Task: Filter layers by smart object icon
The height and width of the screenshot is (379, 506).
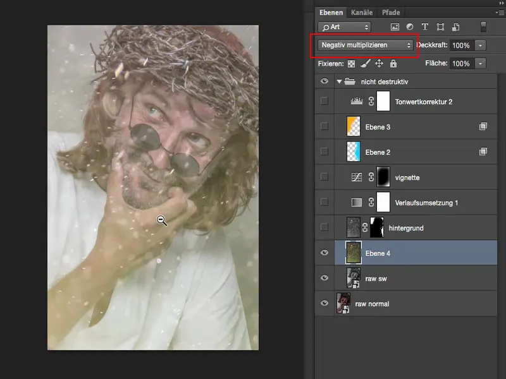Action: pyautogui.click(x=455, y=27)
